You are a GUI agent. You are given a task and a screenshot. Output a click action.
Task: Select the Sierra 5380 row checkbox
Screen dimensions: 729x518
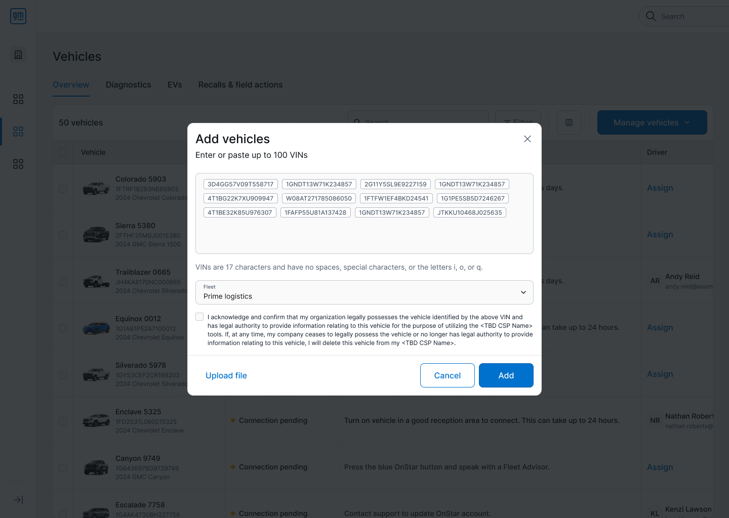click(63, 235)
